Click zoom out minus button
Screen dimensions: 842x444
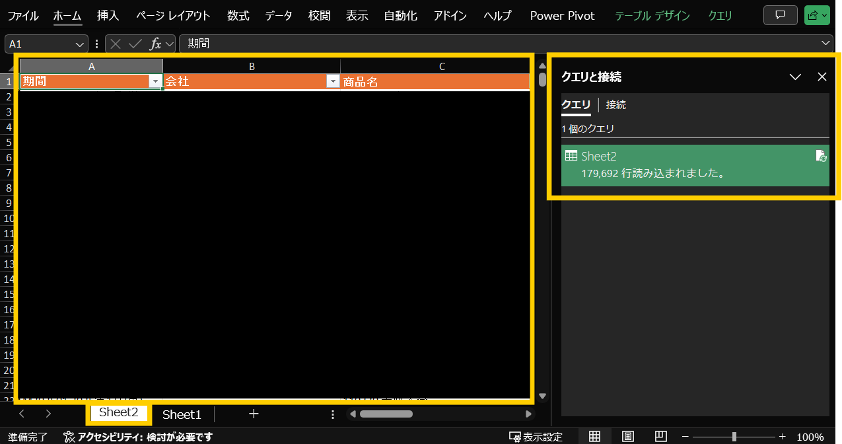[685, 437]
